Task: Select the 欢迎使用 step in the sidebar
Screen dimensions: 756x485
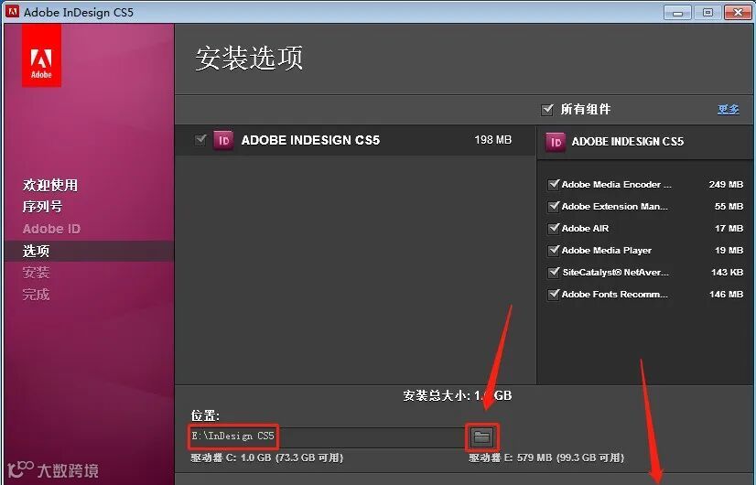Action: (50, 185)
